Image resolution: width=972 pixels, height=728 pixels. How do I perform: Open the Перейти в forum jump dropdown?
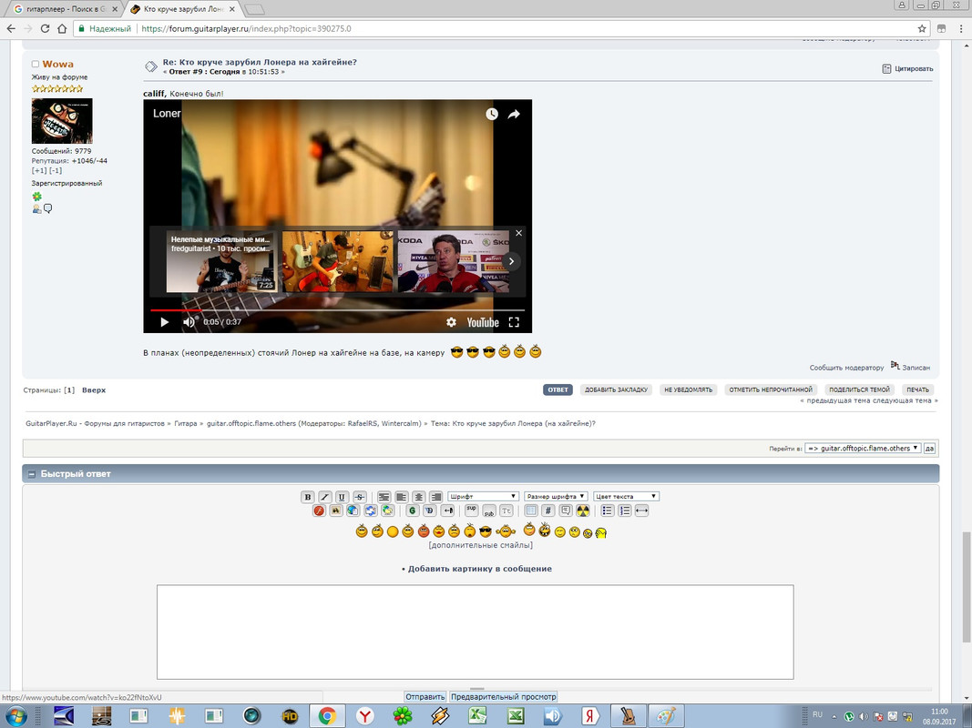point(863,449)
